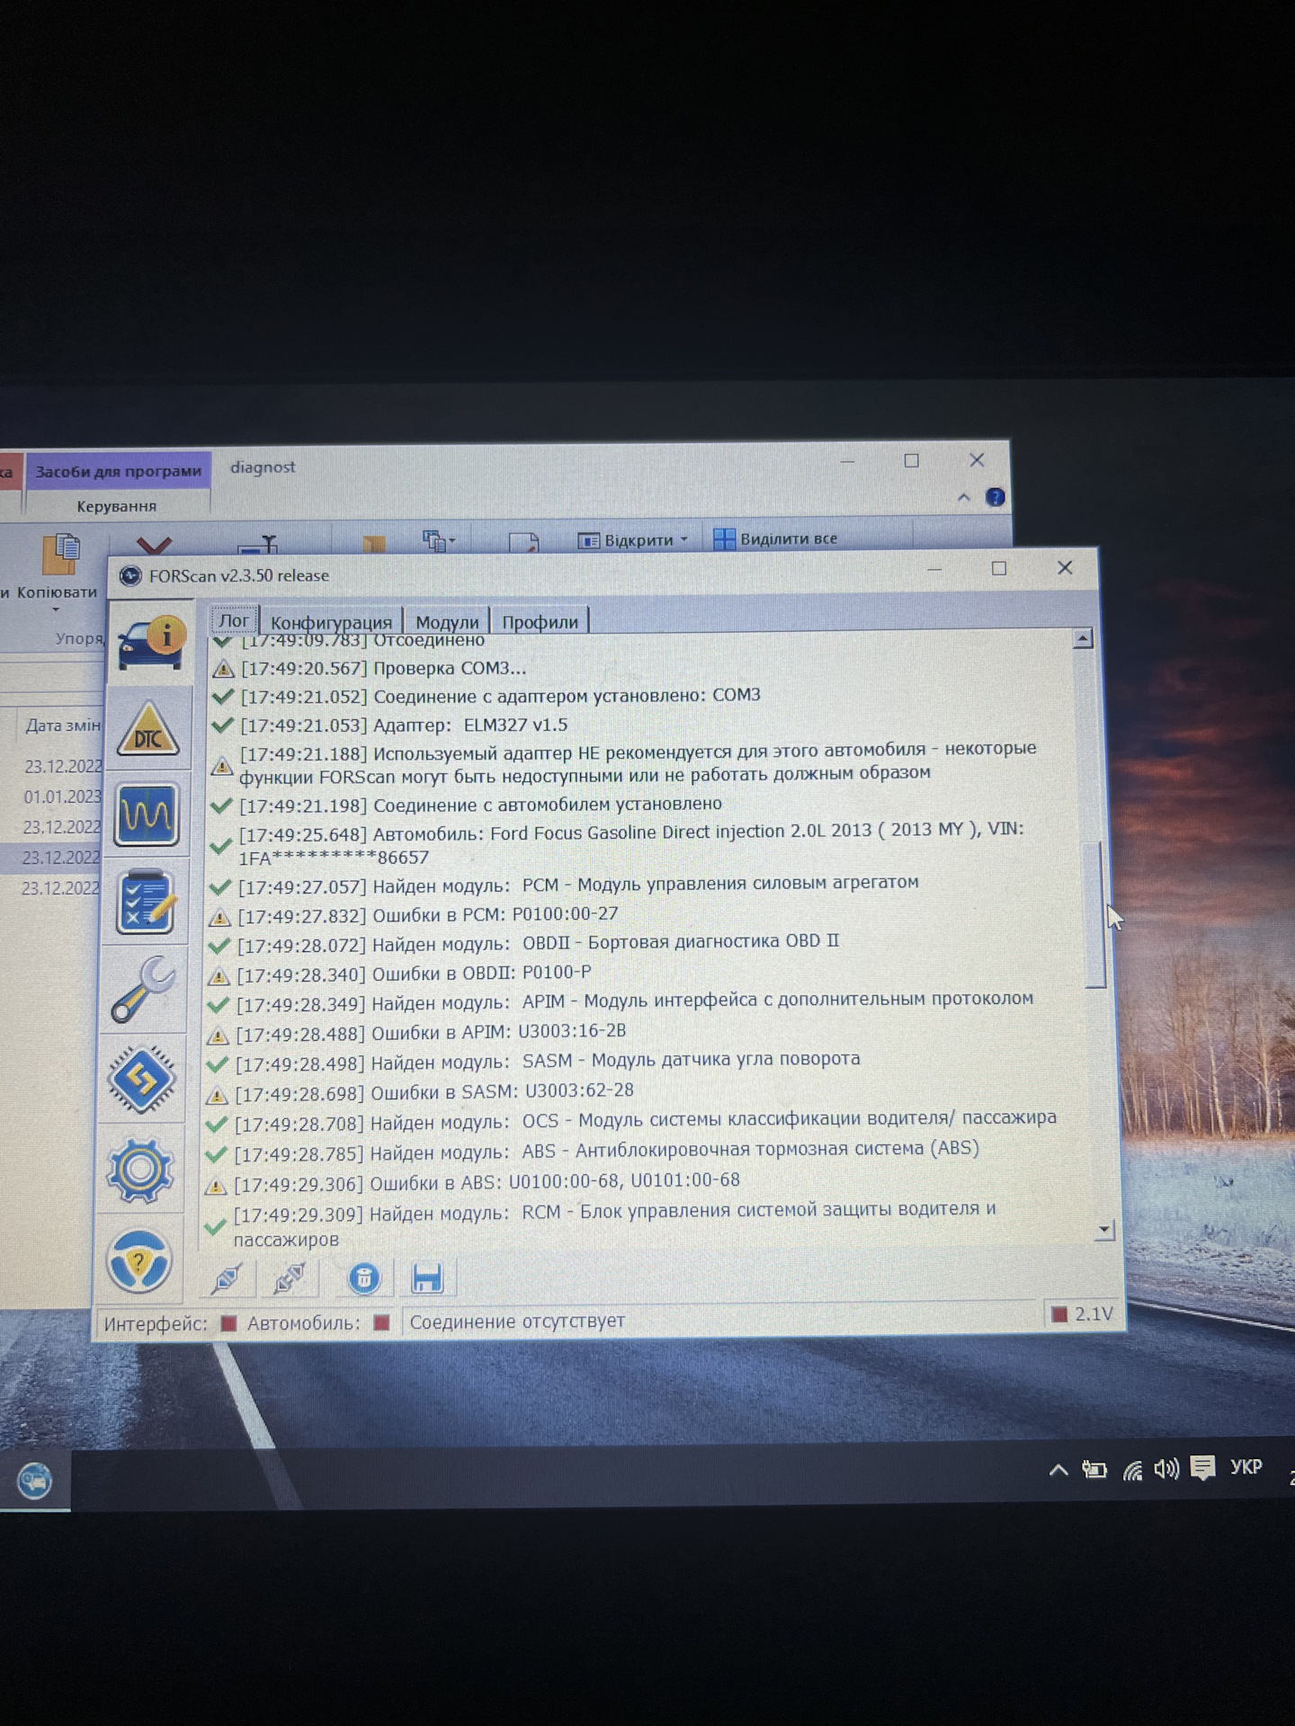Click the 'diagnost' Explorer window title
This screenshot has width=1295, height=1726.
point(263,467)
